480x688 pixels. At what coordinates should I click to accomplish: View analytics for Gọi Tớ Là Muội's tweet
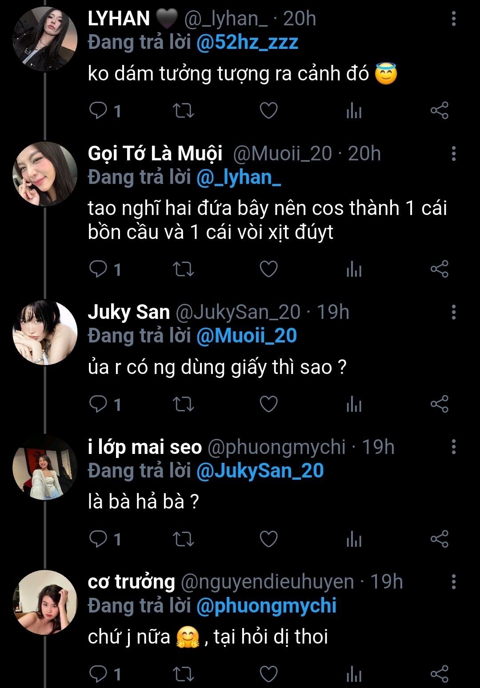[354, 269]
